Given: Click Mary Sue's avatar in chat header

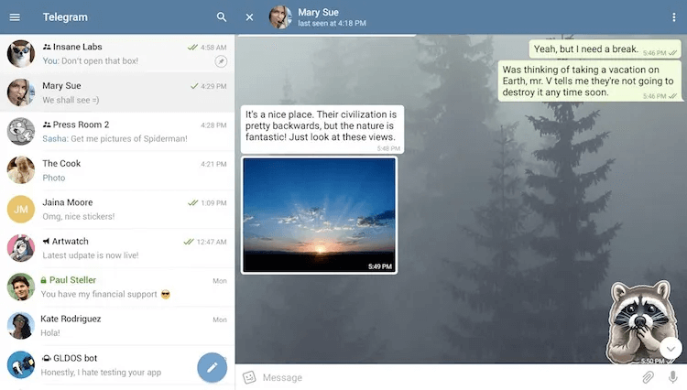Looking at the screenshot, I should (x=280, y=17).
